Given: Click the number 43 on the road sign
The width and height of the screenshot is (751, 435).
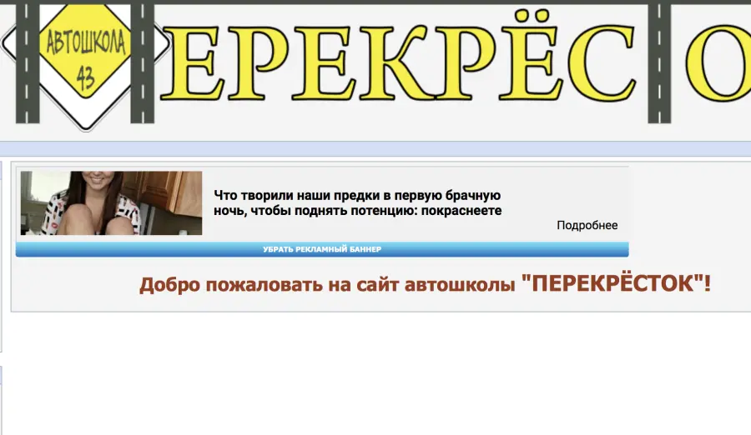Looking at the screenshot, I should tap(85, 77).
